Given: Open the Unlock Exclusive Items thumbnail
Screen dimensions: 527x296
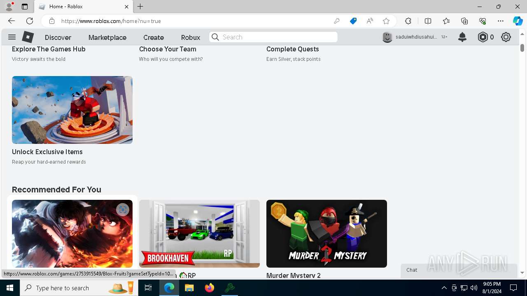Looking at the screenshot, I should coord(72,110).
